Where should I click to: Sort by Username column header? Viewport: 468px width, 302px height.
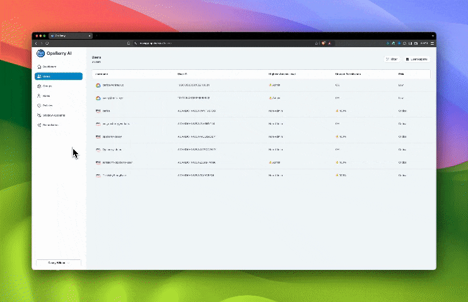tap(102, 74)
